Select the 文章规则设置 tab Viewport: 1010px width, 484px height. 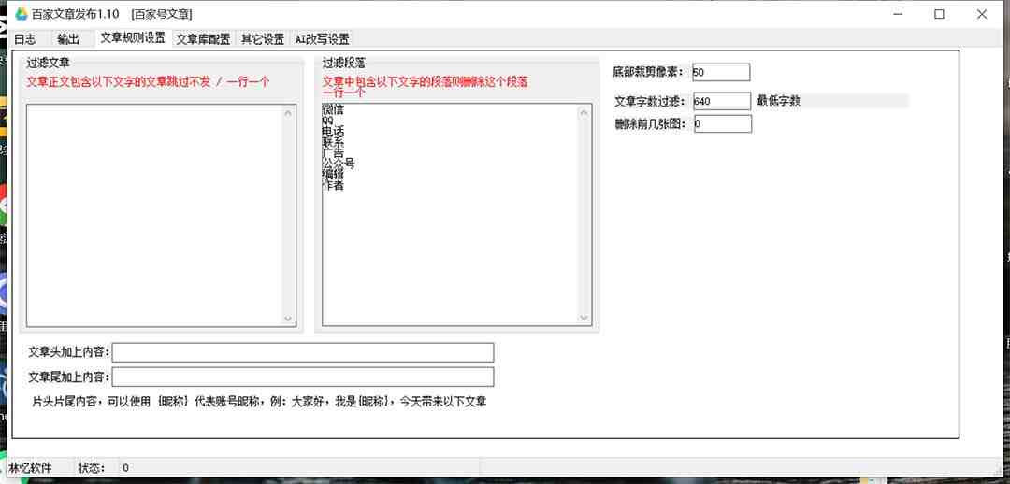click(x=133, y=38)
